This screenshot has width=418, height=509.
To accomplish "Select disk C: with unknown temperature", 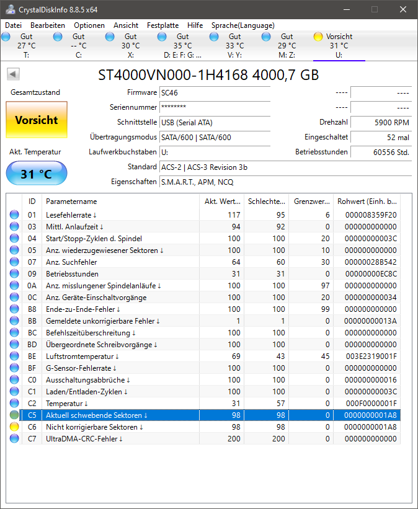I will [79, 46].
